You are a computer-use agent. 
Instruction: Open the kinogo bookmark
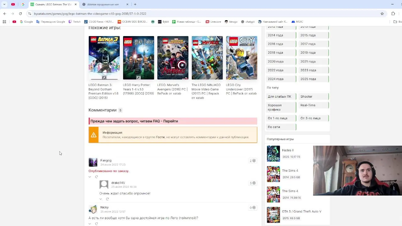231,22
